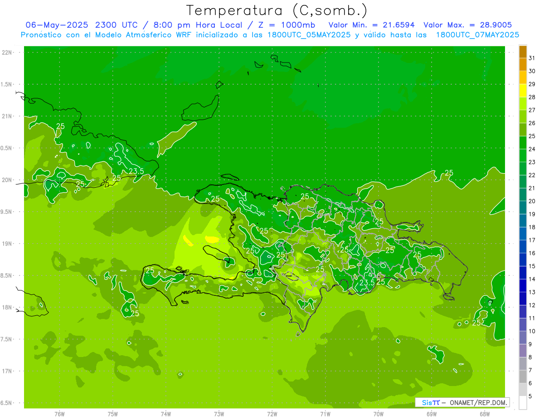Click the "21N" latitude axis label
544x420 pixels.
point(7,116)
